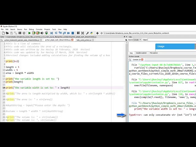Save the current file via disk icon
The image size is (196, 147).
[12, 33]
